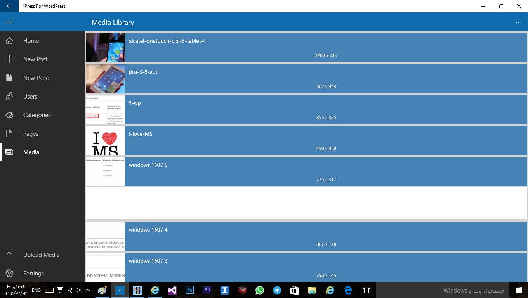Select the alcatel-onetouch-pixi-3-tablet-4 title
The height and width of the screenshot is (298, 528).
(167, 41)
